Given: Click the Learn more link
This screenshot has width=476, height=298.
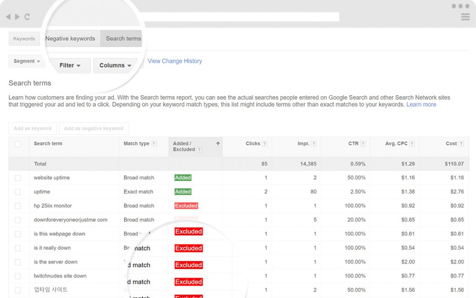Looking at the screenshot, I should 421,104.
